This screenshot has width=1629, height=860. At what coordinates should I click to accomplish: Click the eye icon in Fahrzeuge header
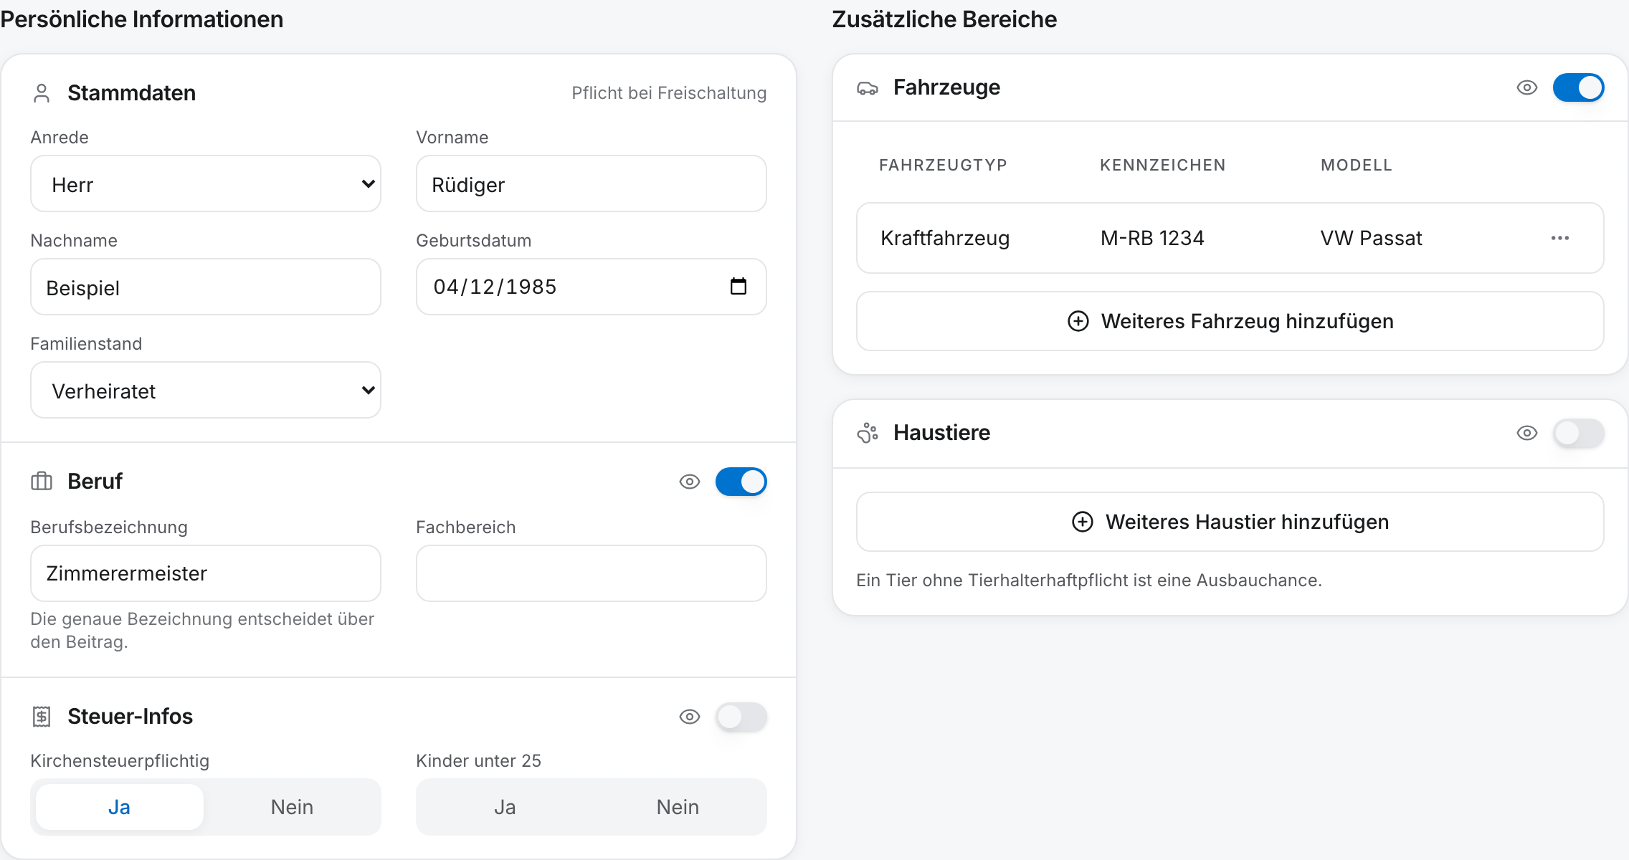coord(1526,87)
